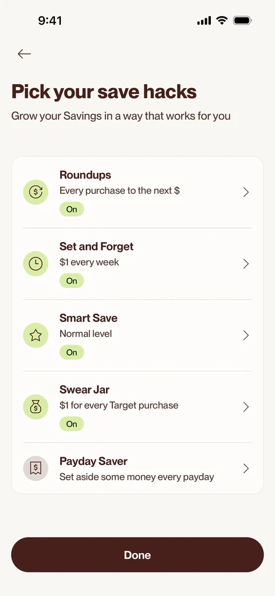
Task: Tap the battery icon in status bar
Action: [242, 21]
